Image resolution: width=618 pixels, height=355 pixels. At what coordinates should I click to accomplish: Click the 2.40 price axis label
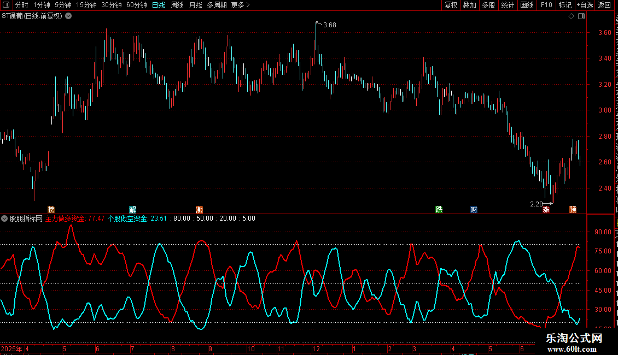tap(604, 188)
